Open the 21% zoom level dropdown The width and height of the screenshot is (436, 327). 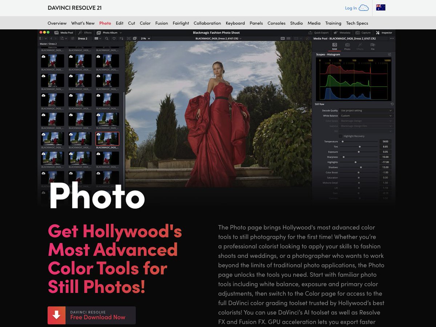(x=145, y=38)
